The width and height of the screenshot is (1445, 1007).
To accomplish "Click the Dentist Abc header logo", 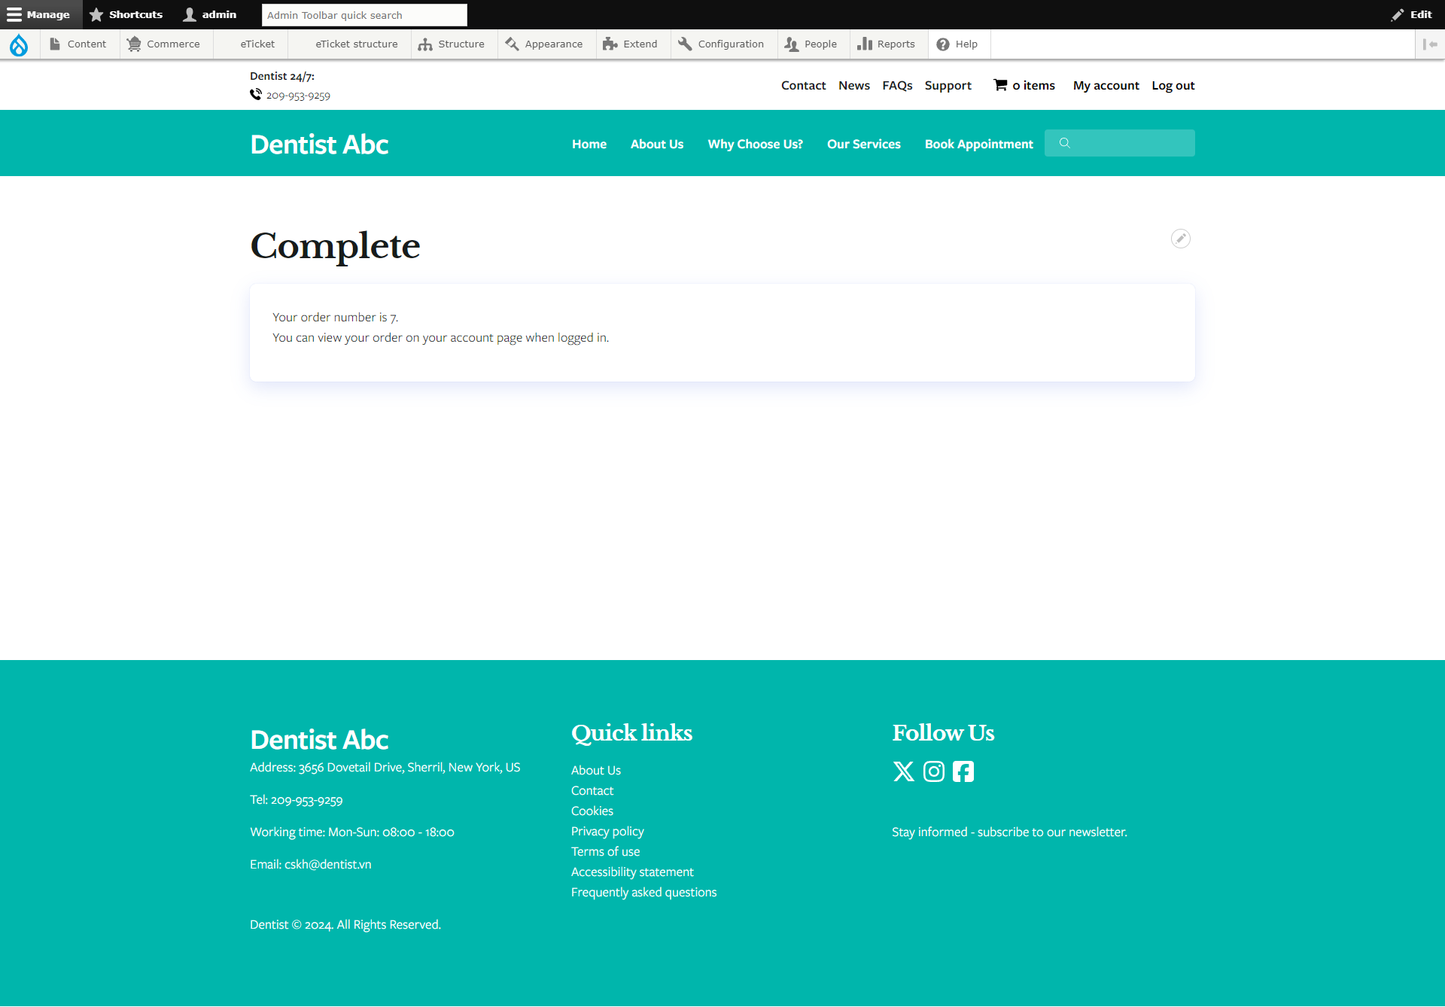I will (319, 144).
